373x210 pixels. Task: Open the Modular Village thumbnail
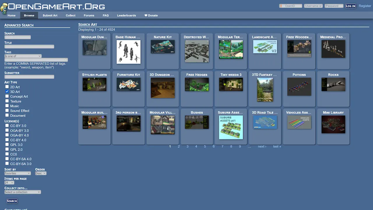coord(163,125)
